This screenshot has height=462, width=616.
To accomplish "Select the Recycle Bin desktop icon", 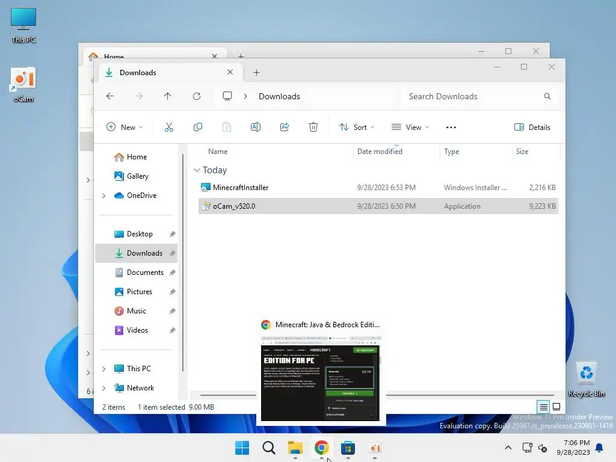I will coord(587,380).
